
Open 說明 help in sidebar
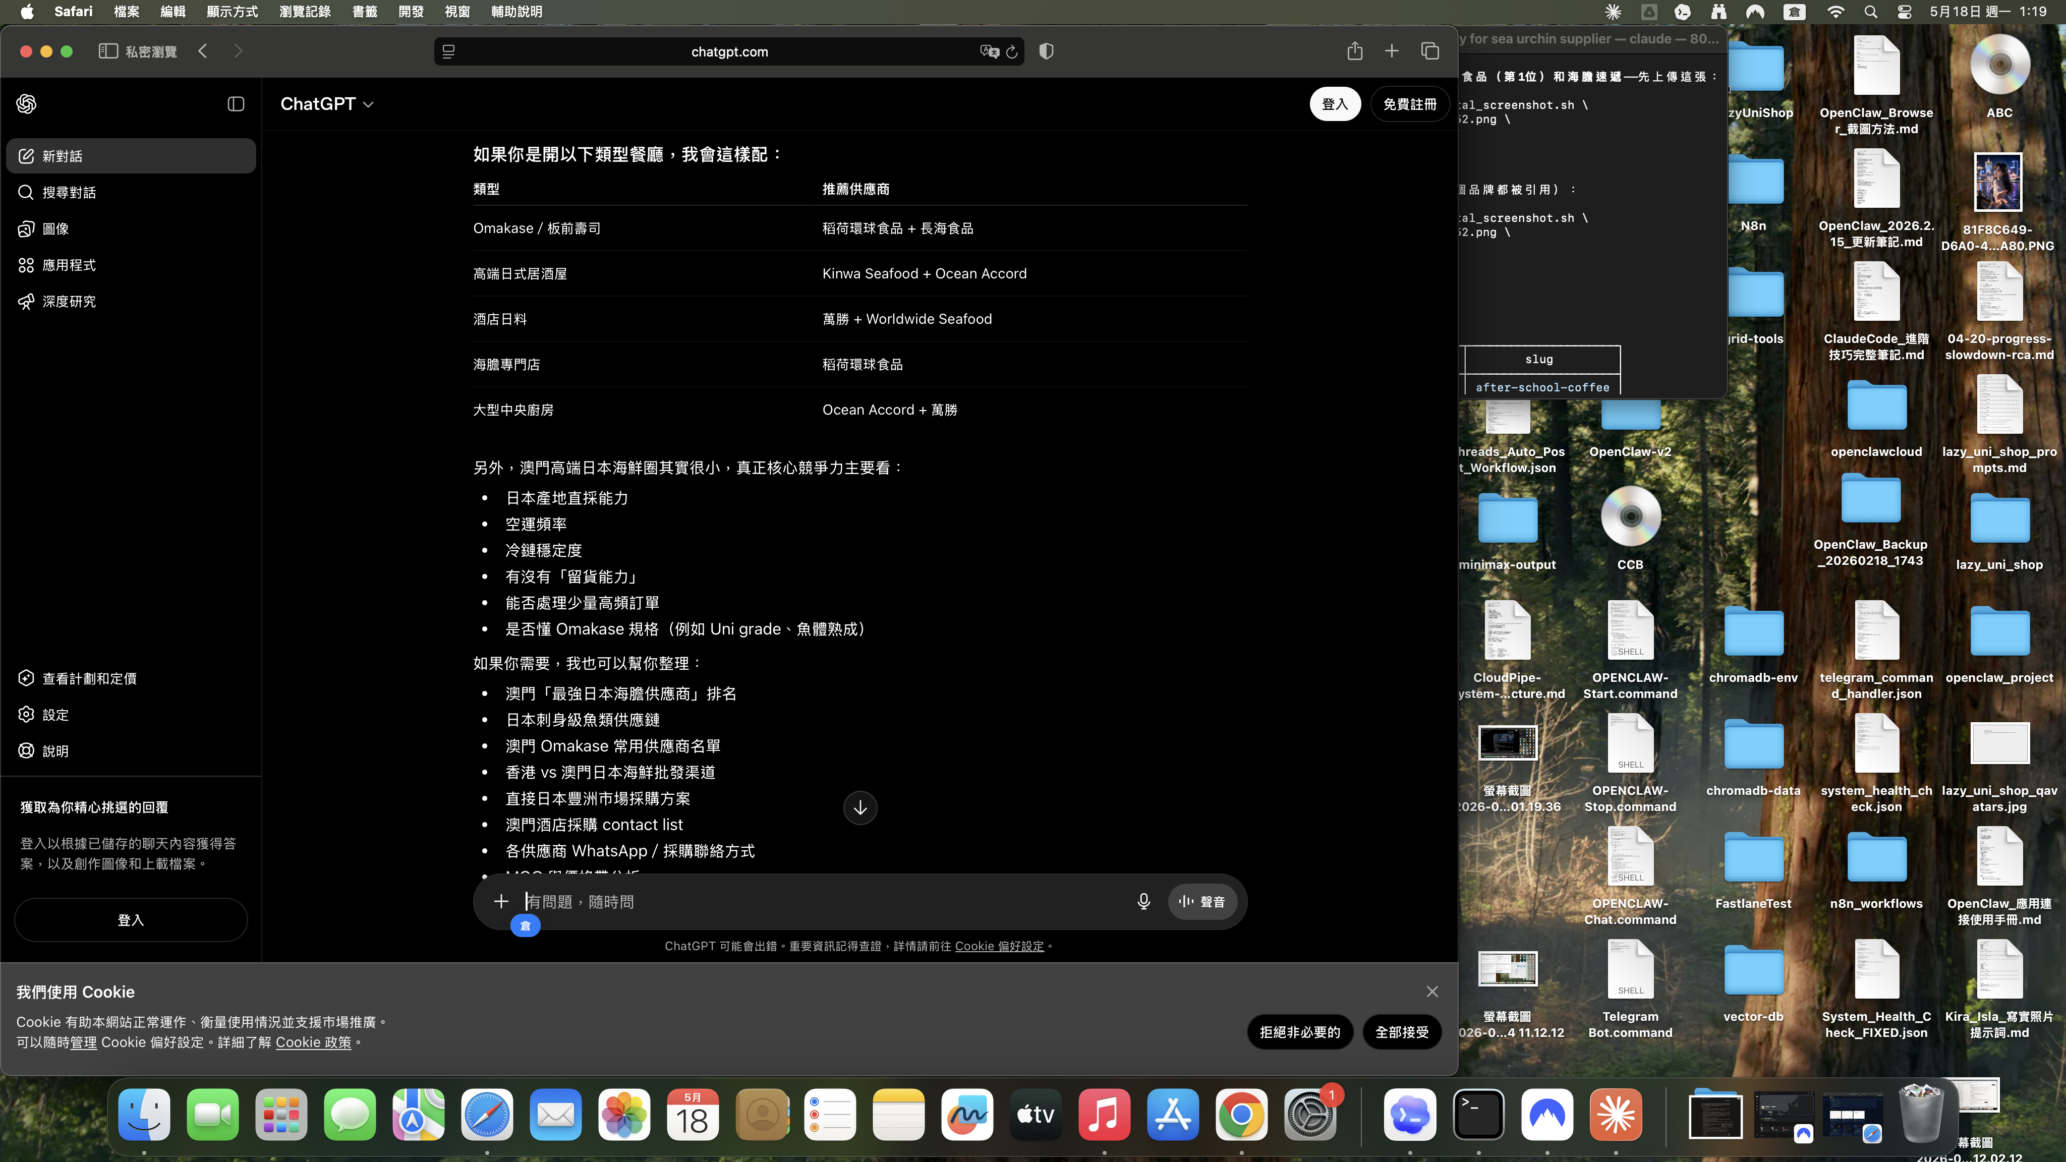[x=131, y=750]
